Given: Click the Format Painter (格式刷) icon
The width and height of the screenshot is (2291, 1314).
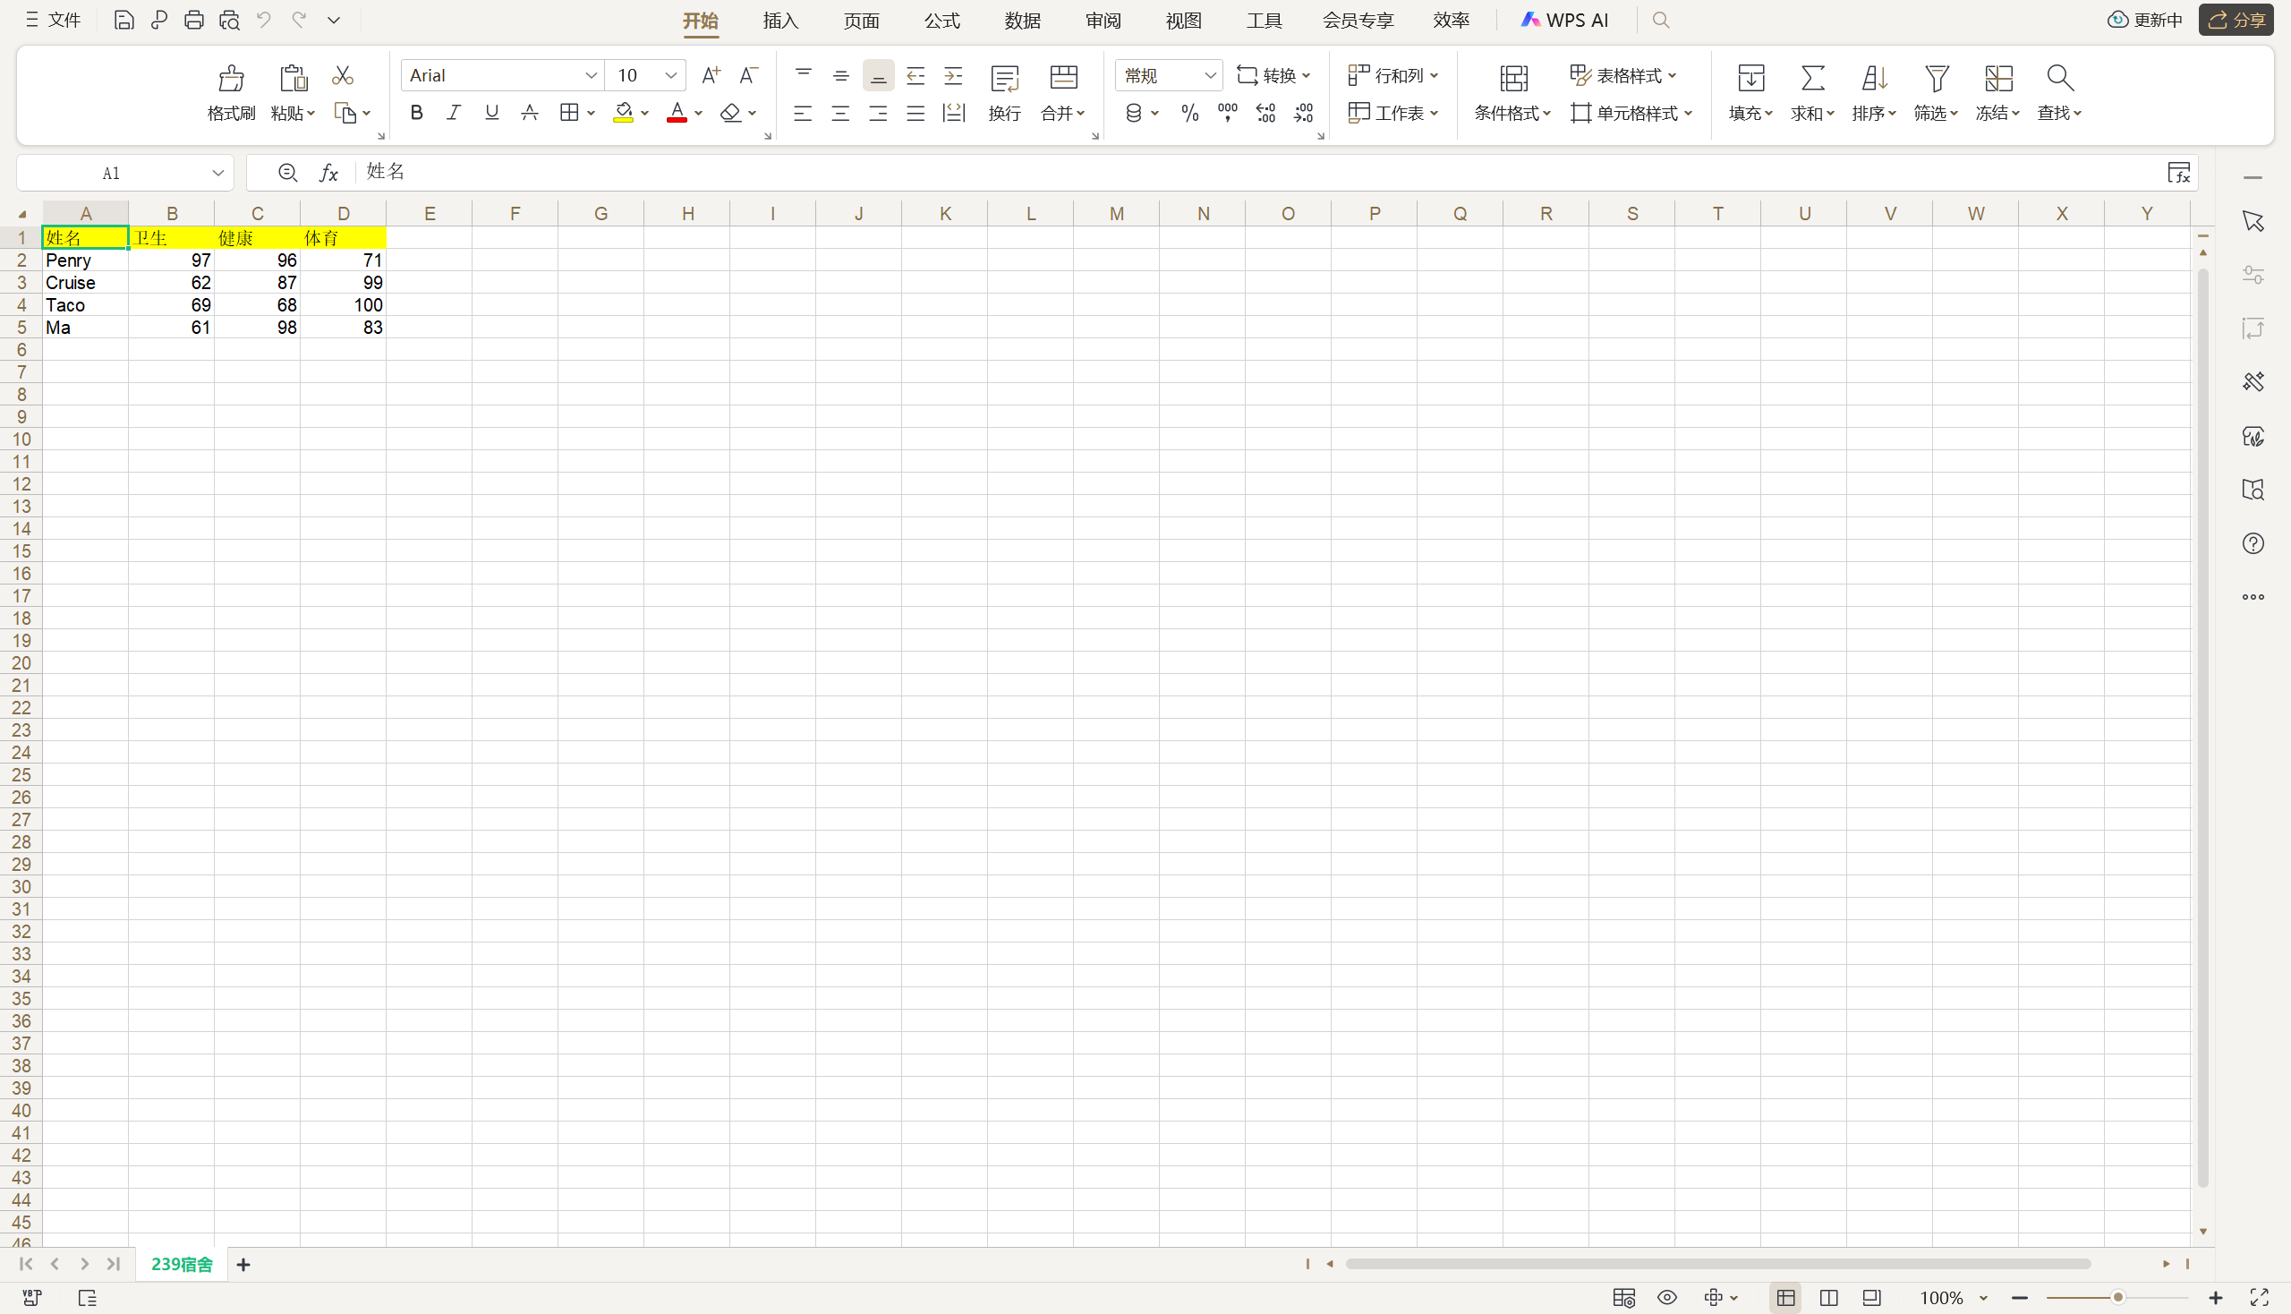Looking at the screenshot, I should pos(231,80).
